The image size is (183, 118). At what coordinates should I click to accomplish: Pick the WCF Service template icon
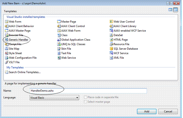point(111,53)
